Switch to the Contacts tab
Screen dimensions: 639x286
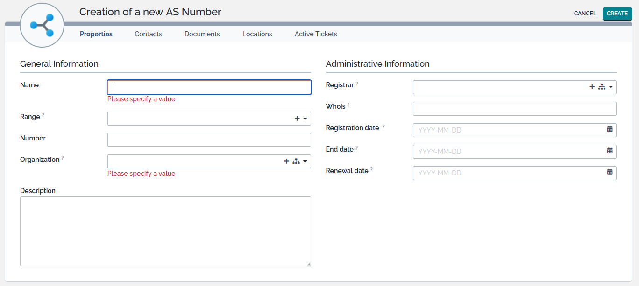coord(149,34)
